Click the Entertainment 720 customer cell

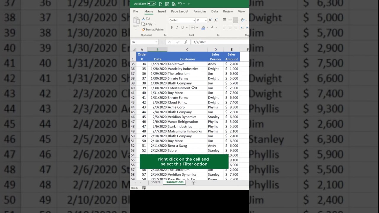(x=187, y=88)
